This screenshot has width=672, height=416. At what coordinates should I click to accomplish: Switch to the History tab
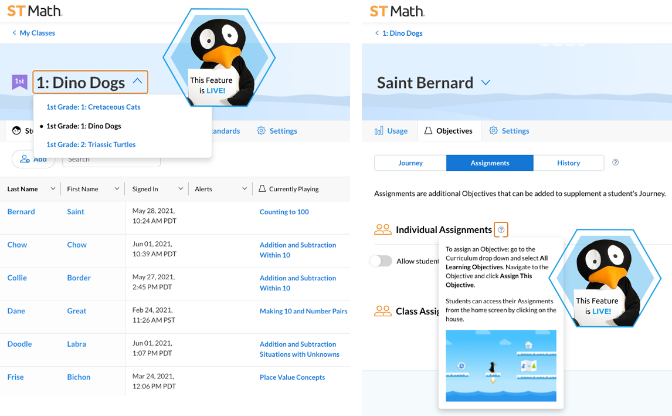(569, 163)
